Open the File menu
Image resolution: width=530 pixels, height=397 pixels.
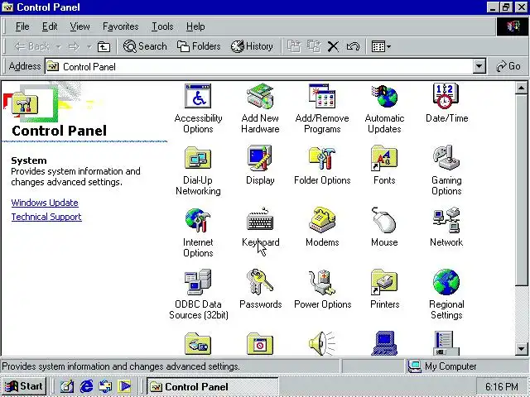(22, 26)
